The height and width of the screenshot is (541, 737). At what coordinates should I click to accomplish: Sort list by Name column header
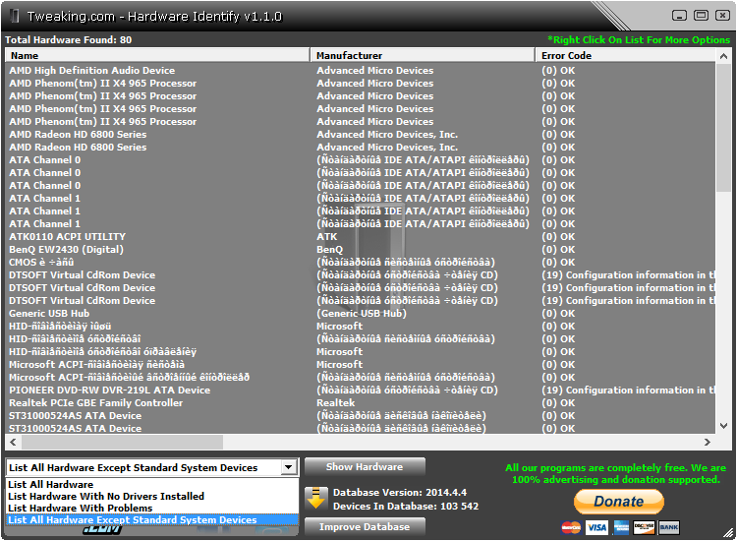[157, 55]
